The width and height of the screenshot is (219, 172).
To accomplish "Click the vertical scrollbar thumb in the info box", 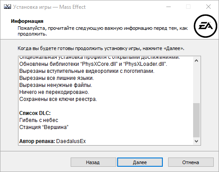I will click(x=197, y=120).
